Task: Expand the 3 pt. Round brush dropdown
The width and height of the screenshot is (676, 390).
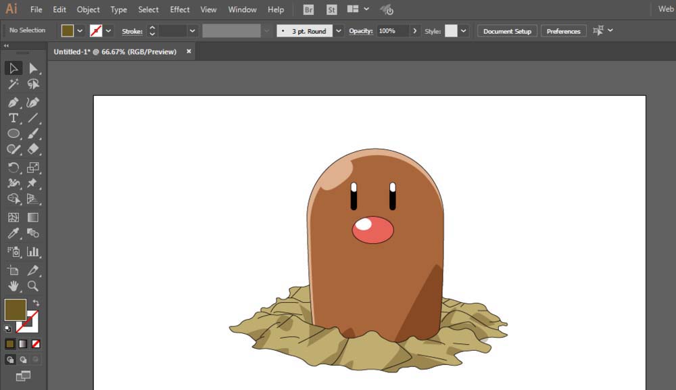Action: tap(339, 31)
